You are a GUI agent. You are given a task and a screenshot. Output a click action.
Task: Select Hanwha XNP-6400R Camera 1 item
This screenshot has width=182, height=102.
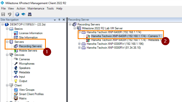pyautogui.click(x=125, y=36)
